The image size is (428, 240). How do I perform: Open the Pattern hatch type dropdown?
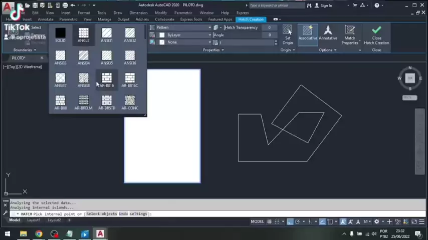[180, 27]
